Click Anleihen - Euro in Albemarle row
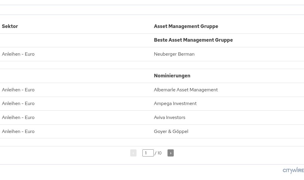This screenshot has width=304, height=180. [18, 90]
